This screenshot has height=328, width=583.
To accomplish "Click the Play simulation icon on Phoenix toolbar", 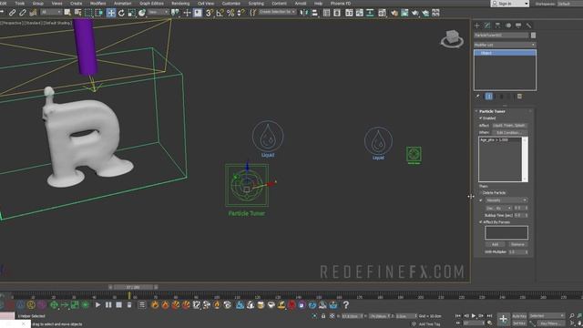I will (x=97, y=305).
